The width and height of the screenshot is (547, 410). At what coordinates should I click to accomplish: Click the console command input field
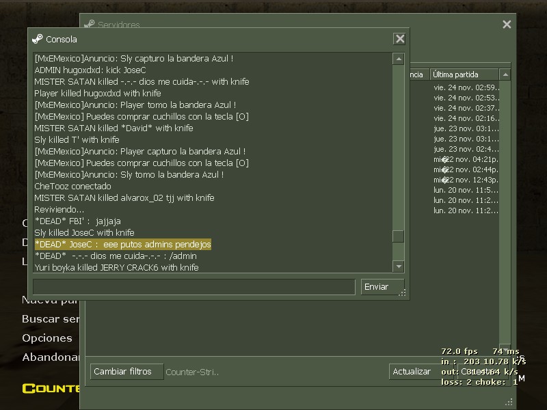point(194,287)
